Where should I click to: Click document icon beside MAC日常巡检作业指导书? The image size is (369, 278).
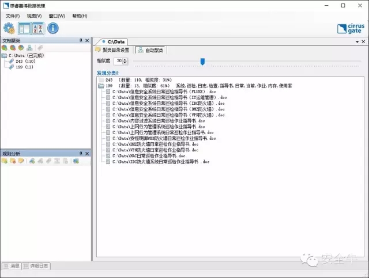coord(108,156)
